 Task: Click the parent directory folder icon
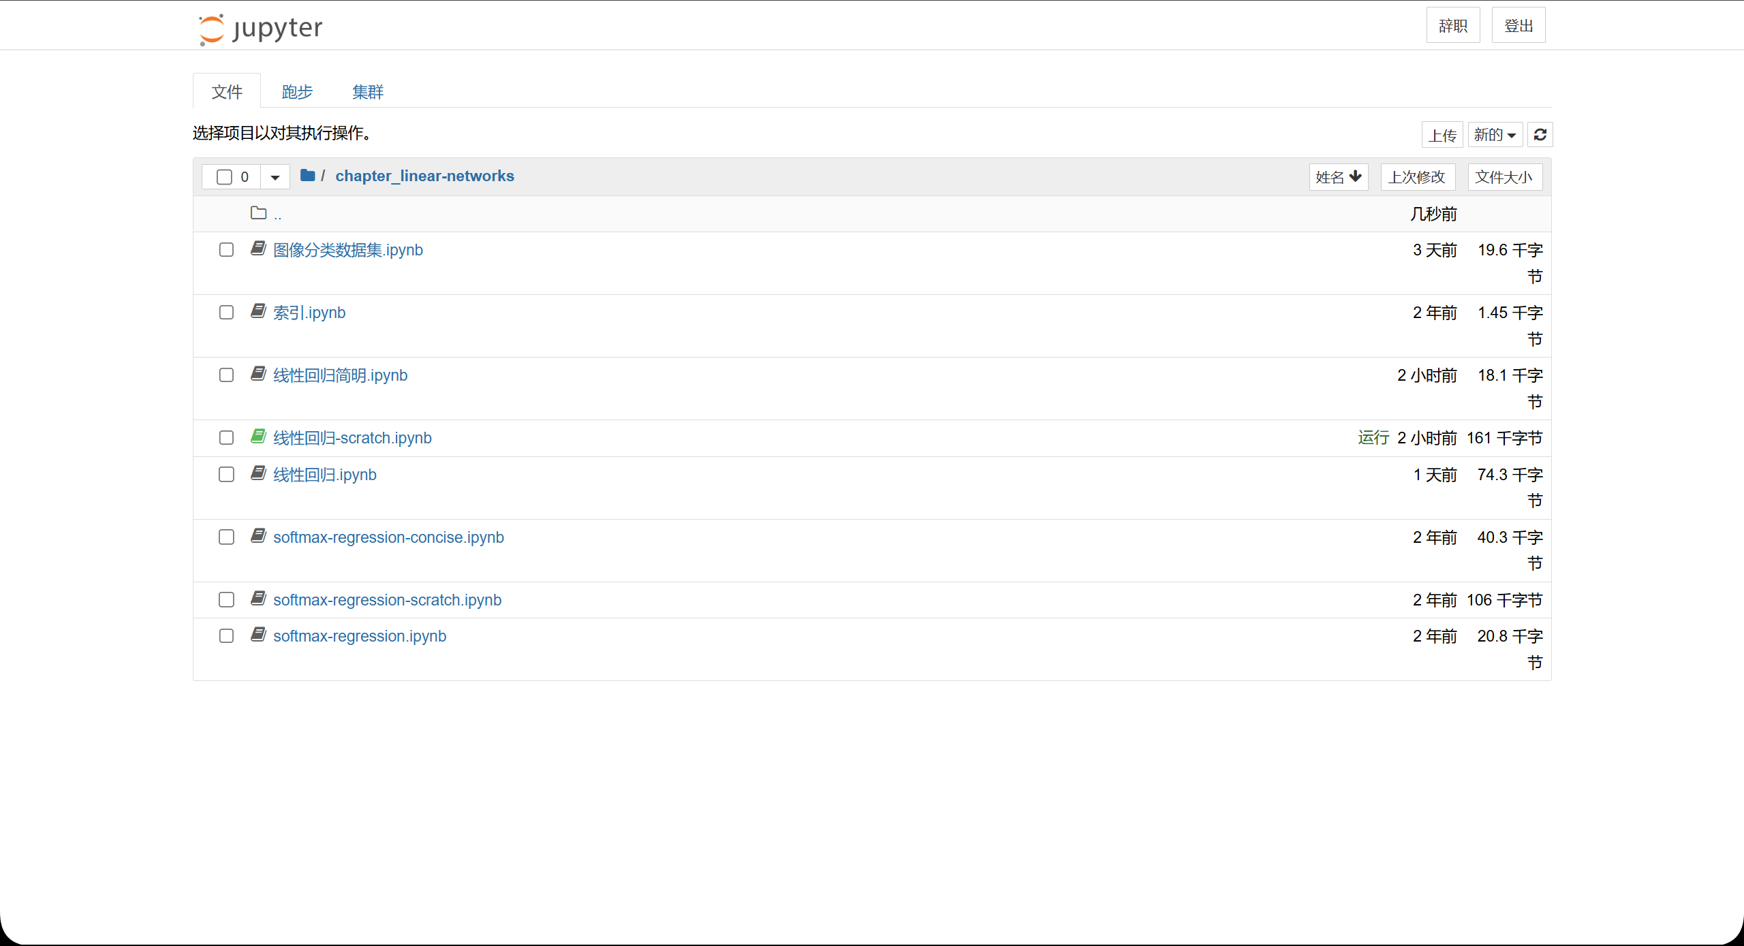point(258,213)
